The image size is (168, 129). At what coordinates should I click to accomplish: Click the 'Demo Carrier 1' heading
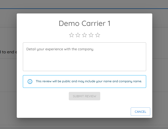[x=85, y=23]
